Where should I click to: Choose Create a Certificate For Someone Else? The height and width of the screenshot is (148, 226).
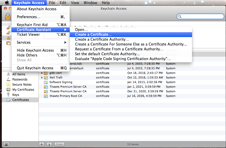coord(131,44)
